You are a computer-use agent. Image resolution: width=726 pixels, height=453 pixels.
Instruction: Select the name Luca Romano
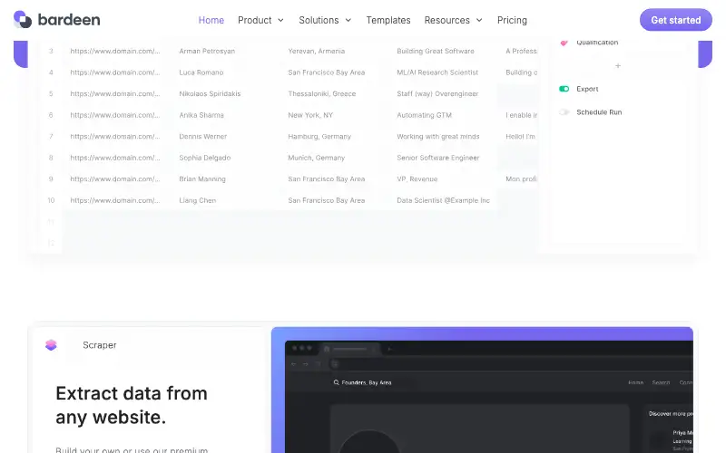tap(201, 72)
